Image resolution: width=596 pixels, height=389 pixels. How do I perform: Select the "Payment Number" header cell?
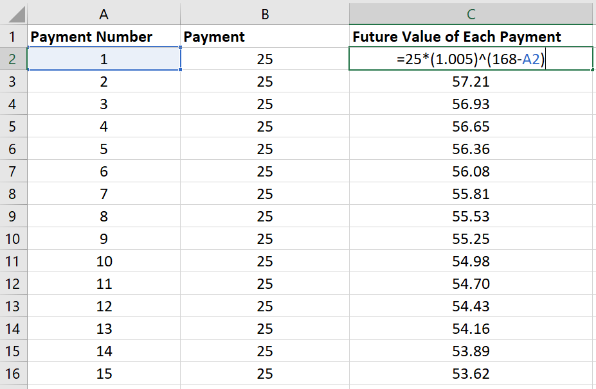pyautogui.click(x=104, y=37)
